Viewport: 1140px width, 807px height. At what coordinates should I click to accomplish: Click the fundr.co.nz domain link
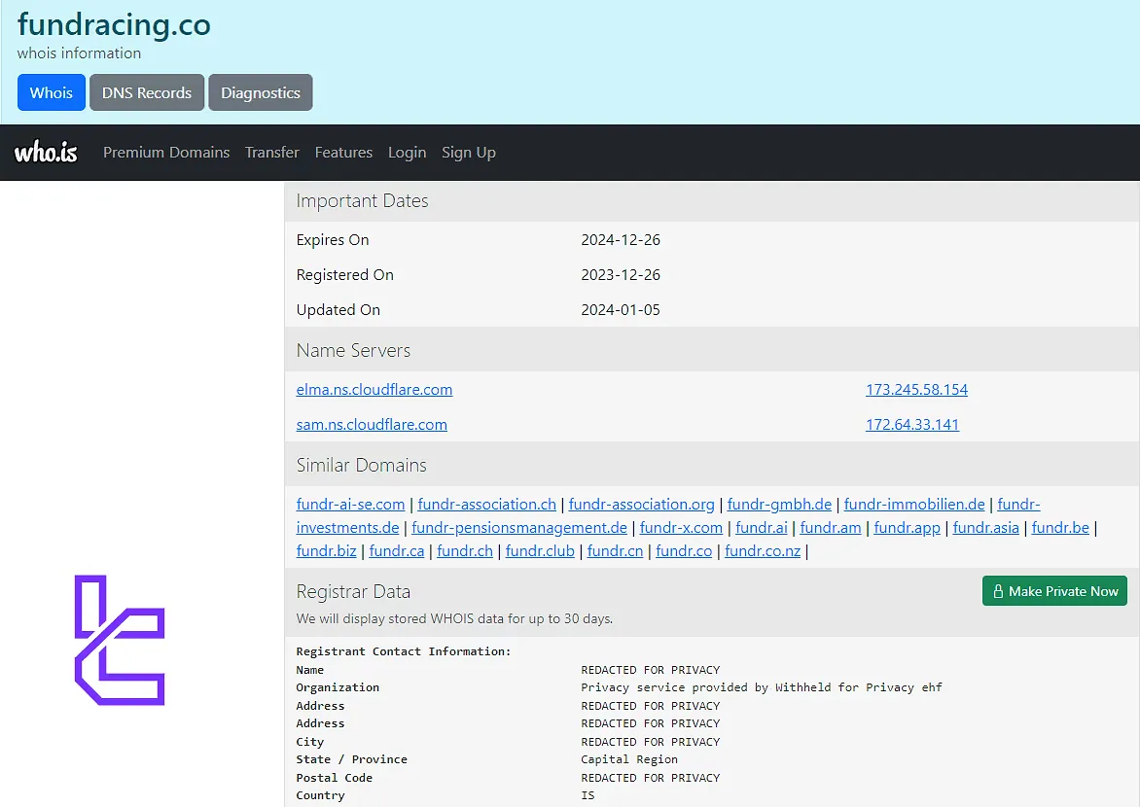763,551
